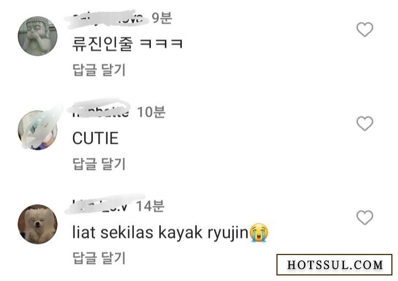This screenshot has height=281, width=398.
Task: Like the CUTIE comment with the heart
Action: pos(365,123)
